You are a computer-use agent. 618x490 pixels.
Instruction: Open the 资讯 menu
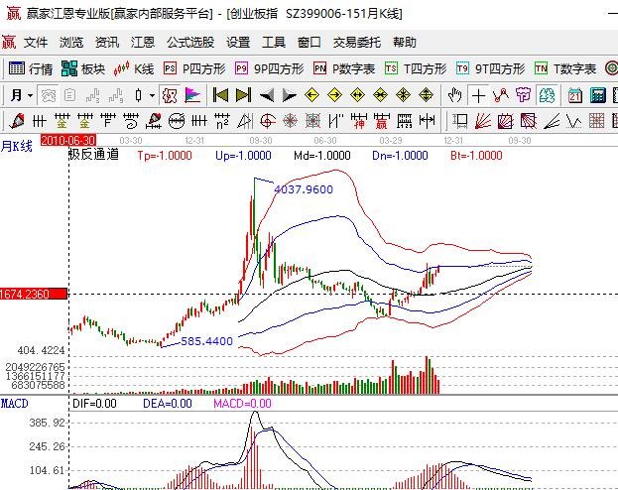click(107, 43)
